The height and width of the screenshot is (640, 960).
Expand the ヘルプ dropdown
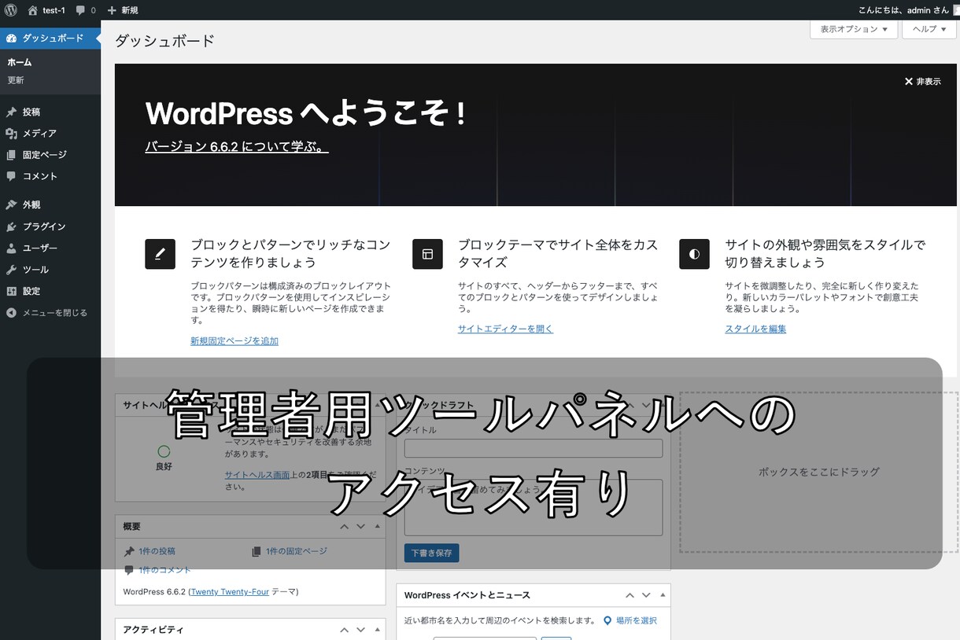929,29
